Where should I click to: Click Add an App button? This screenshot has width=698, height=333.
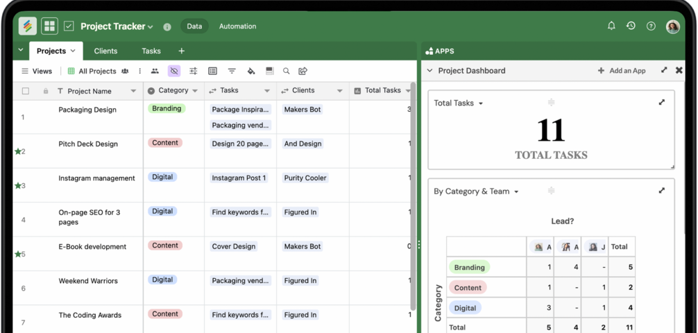coord(622,71)
